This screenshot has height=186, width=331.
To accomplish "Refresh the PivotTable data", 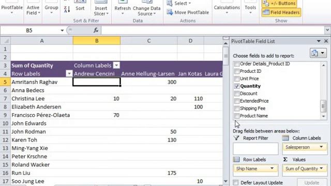I will click(x=123, y=8).
